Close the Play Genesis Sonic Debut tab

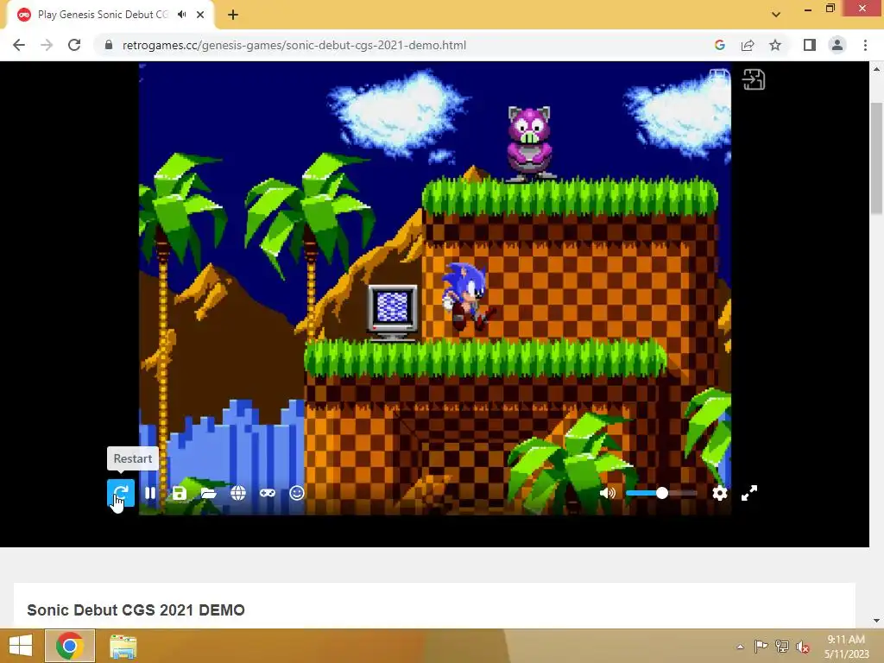(200, 15)
